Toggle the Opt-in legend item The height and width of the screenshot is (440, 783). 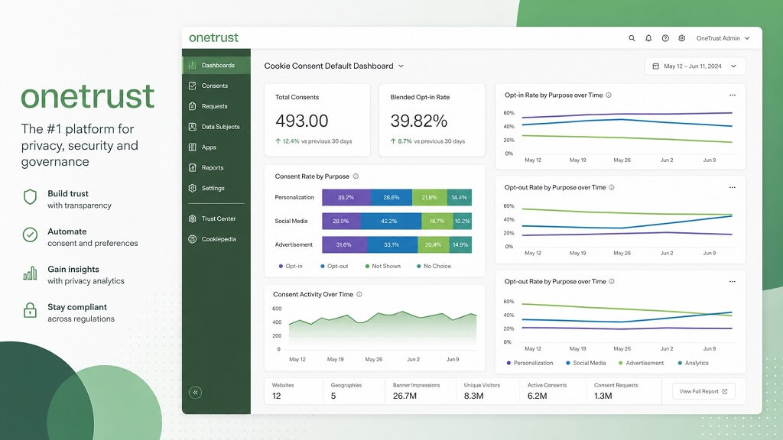tap(291, 266)
